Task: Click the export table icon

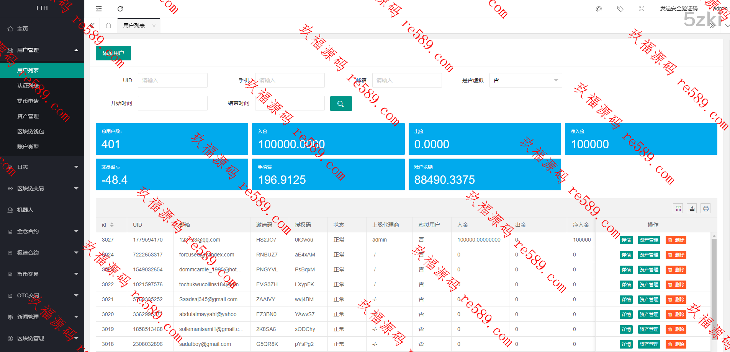Action: 692,208
